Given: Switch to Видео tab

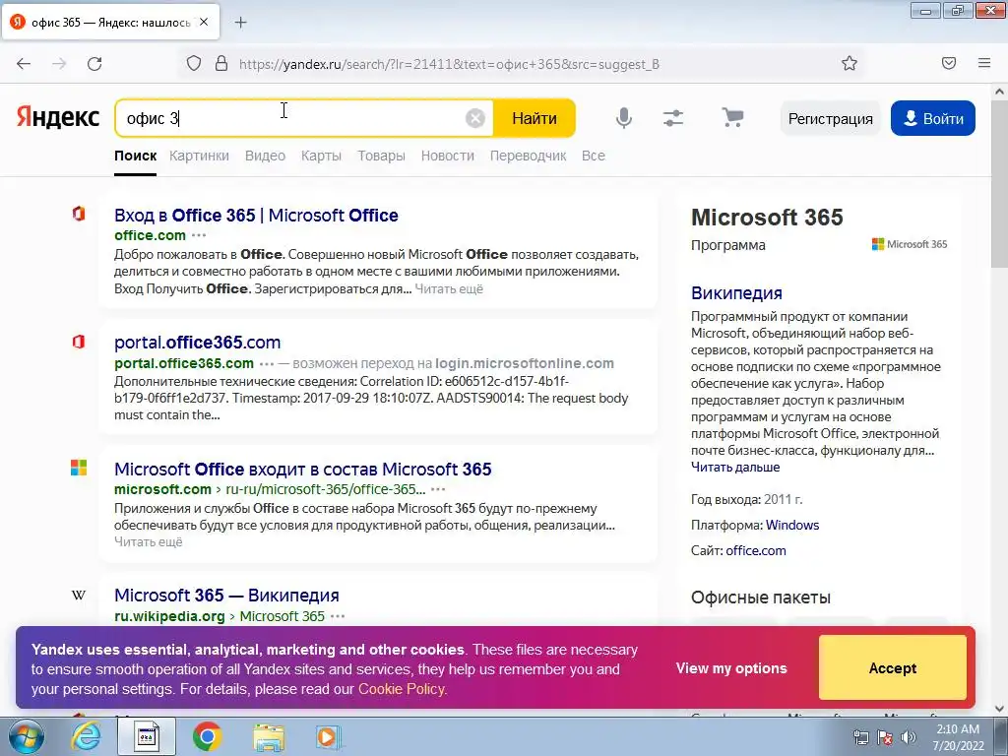Looking at the screenshot, I should 265,156.
